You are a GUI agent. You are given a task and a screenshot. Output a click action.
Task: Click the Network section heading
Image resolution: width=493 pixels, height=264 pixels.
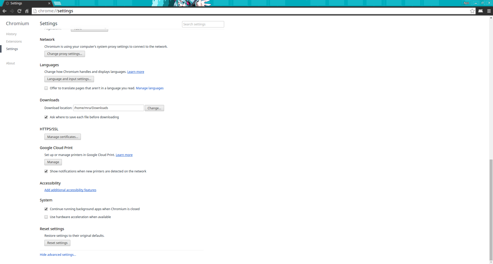[47, 40]
